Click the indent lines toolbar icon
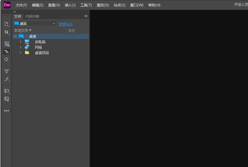Screen dimensions: 248x167 click(x=6, y=52)
